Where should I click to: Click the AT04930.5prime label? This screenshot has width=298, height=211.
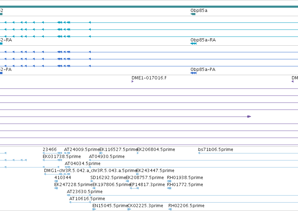107,157
